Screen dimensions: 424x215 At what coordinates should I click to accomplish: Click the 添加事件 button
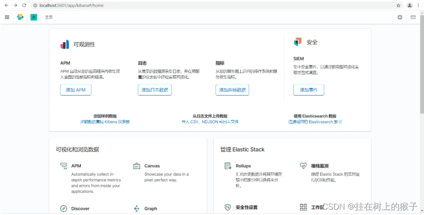309,90
